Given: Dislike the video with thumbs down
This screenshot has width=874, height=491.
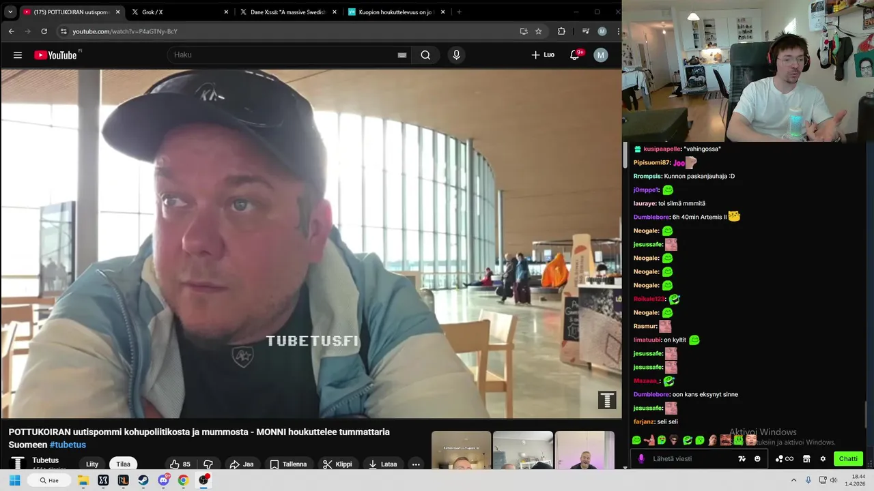Looking at the screenshot, I should tap(208, 464).
